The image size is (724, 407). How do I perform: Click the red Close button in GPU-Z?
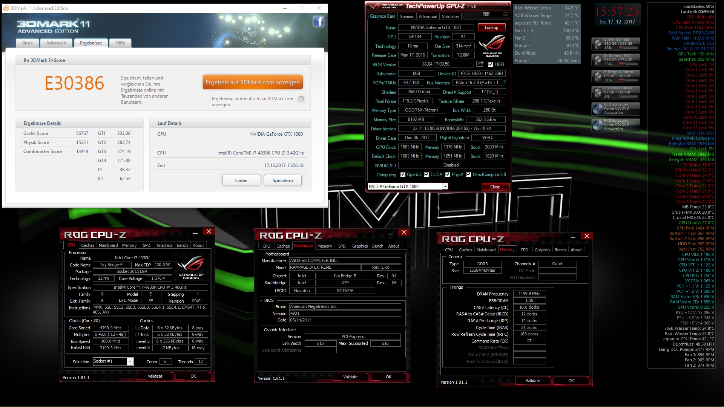(495, 187)
